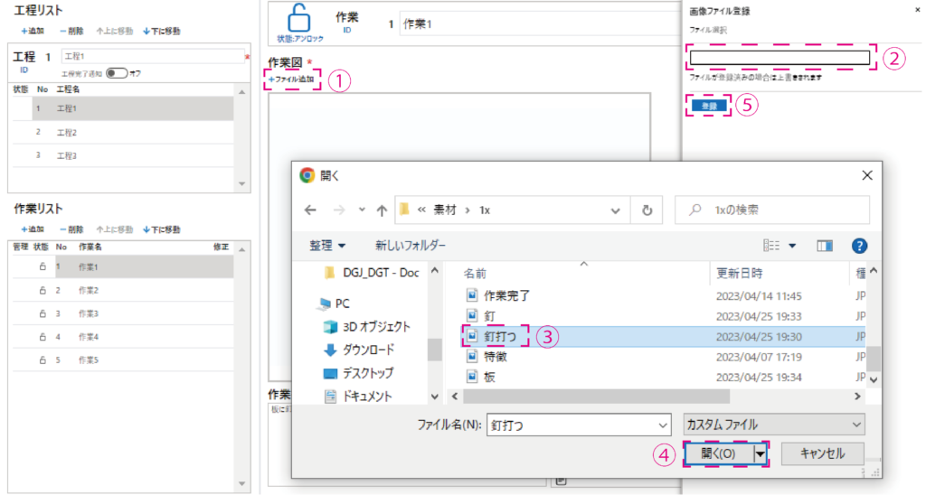Image resolution: width=926 pixels, height=495 pixels.
Task: Open the ダウンロード folder in sidebar
Action: tap(367, 350)
